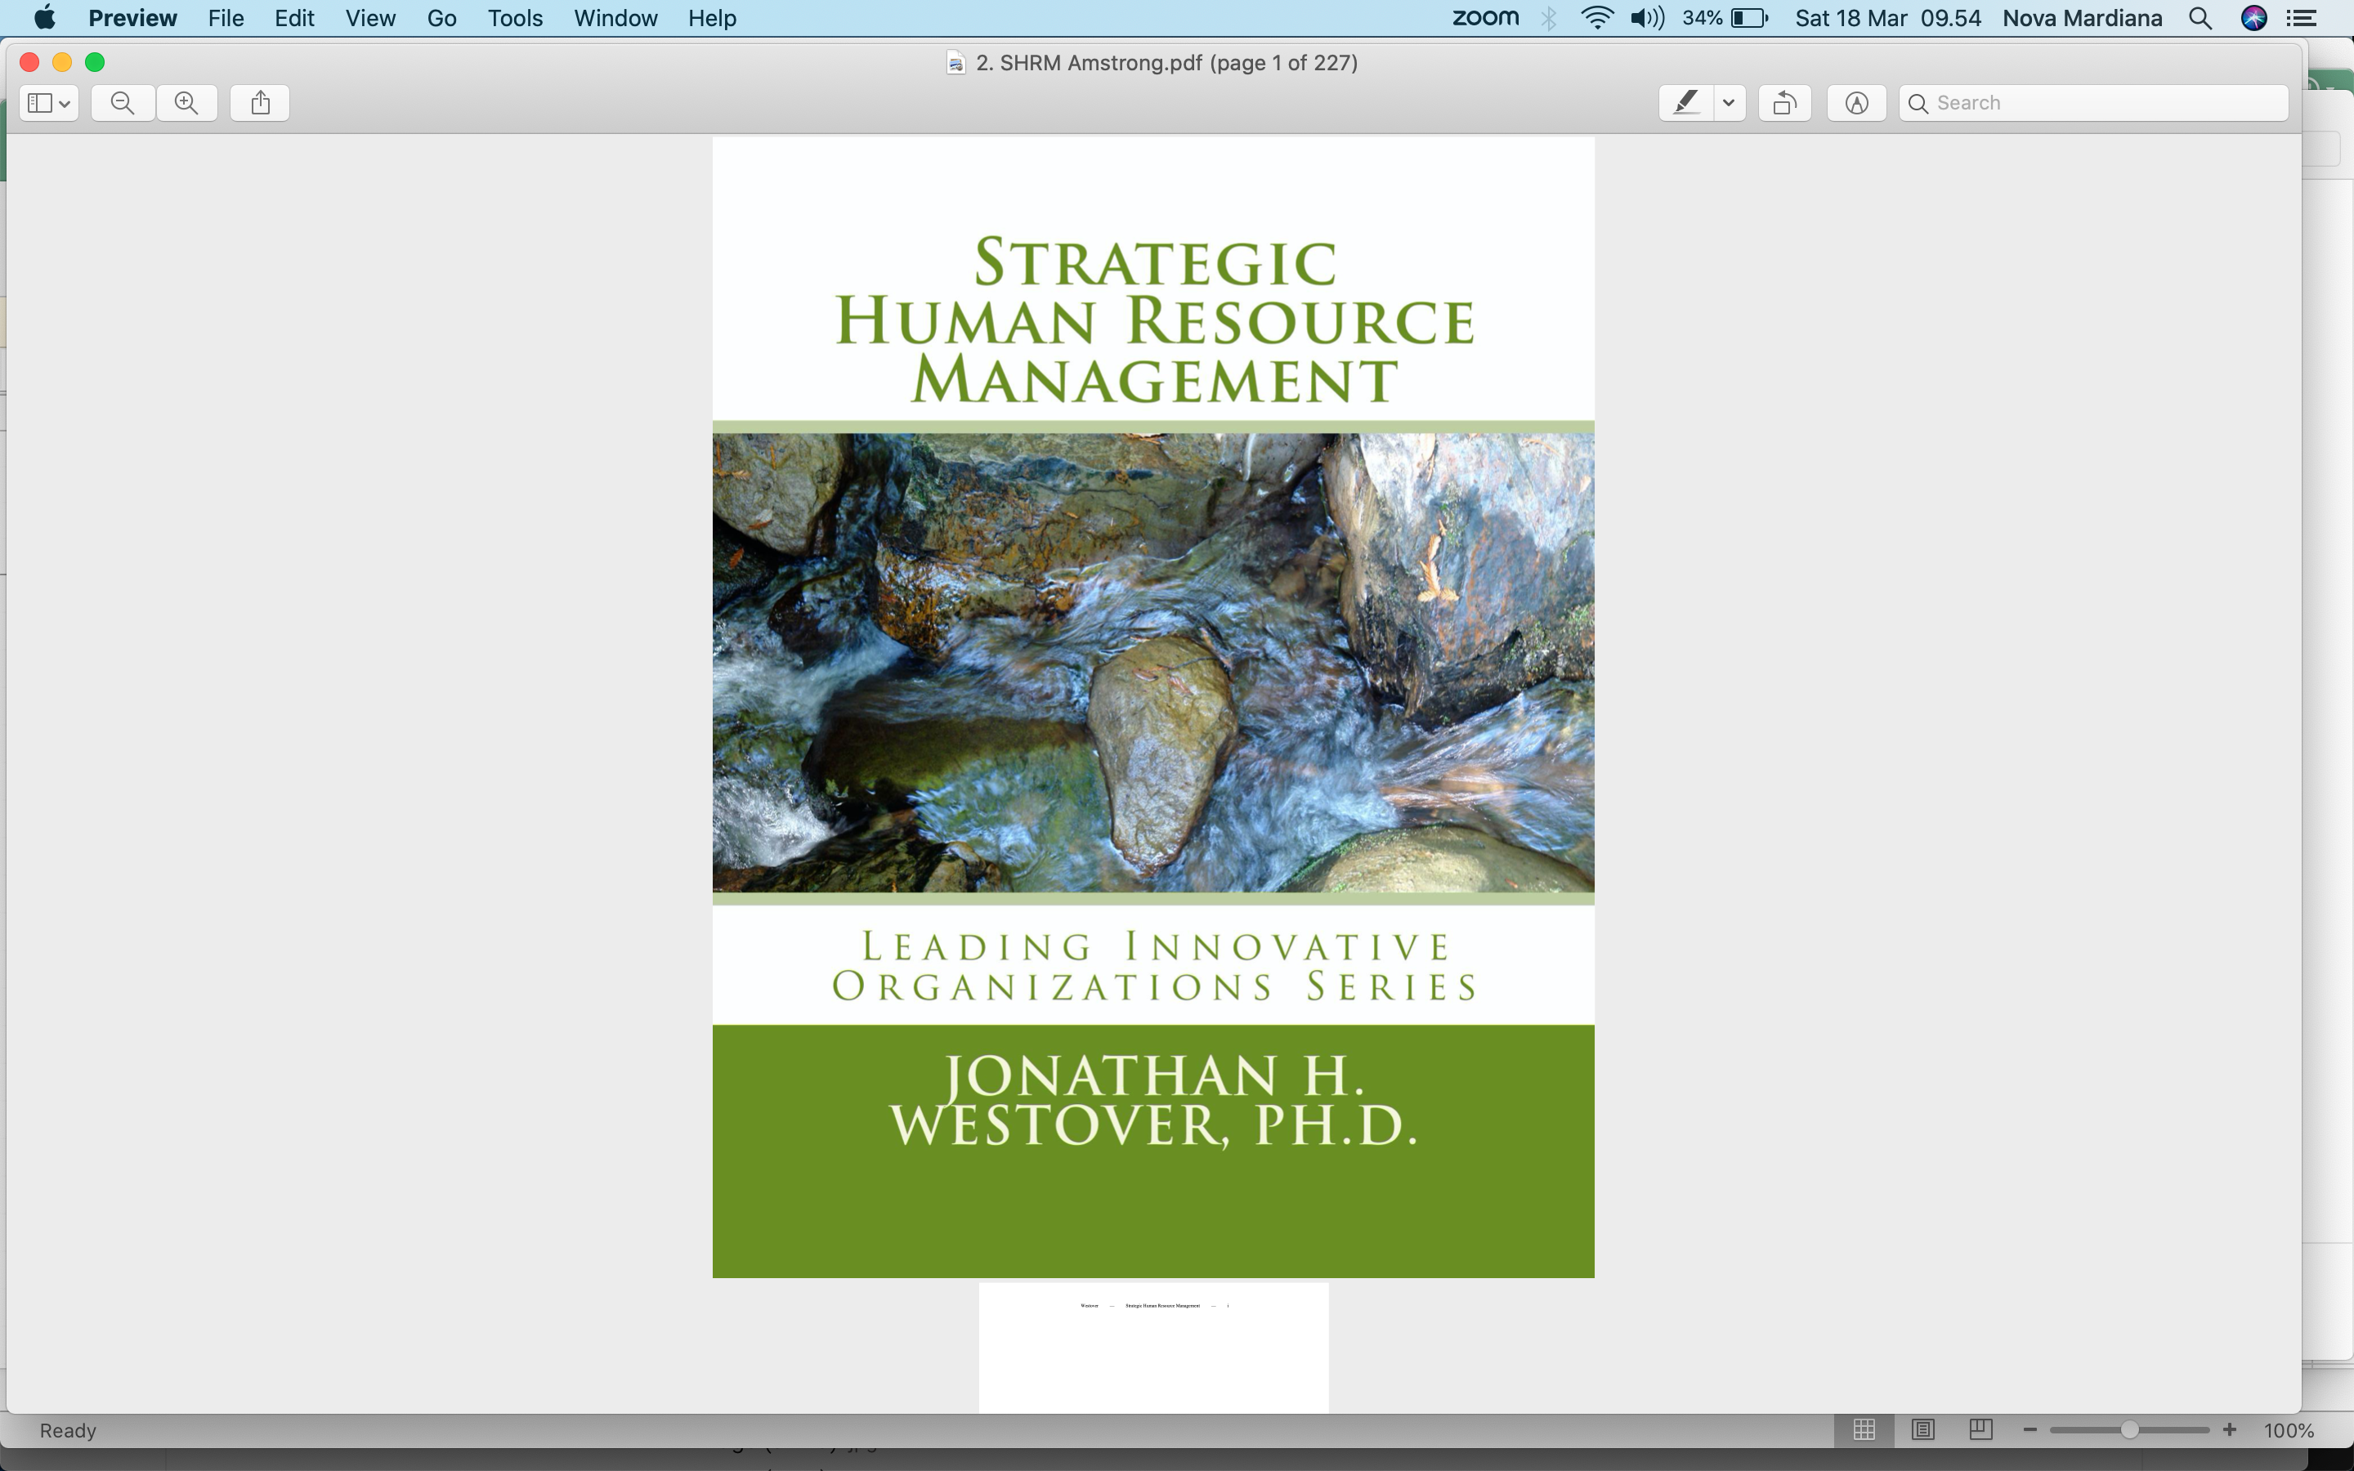The image size is (2354, 1471).
Task: Show the Markup toolbar
Action: [x=1856, y=103]
